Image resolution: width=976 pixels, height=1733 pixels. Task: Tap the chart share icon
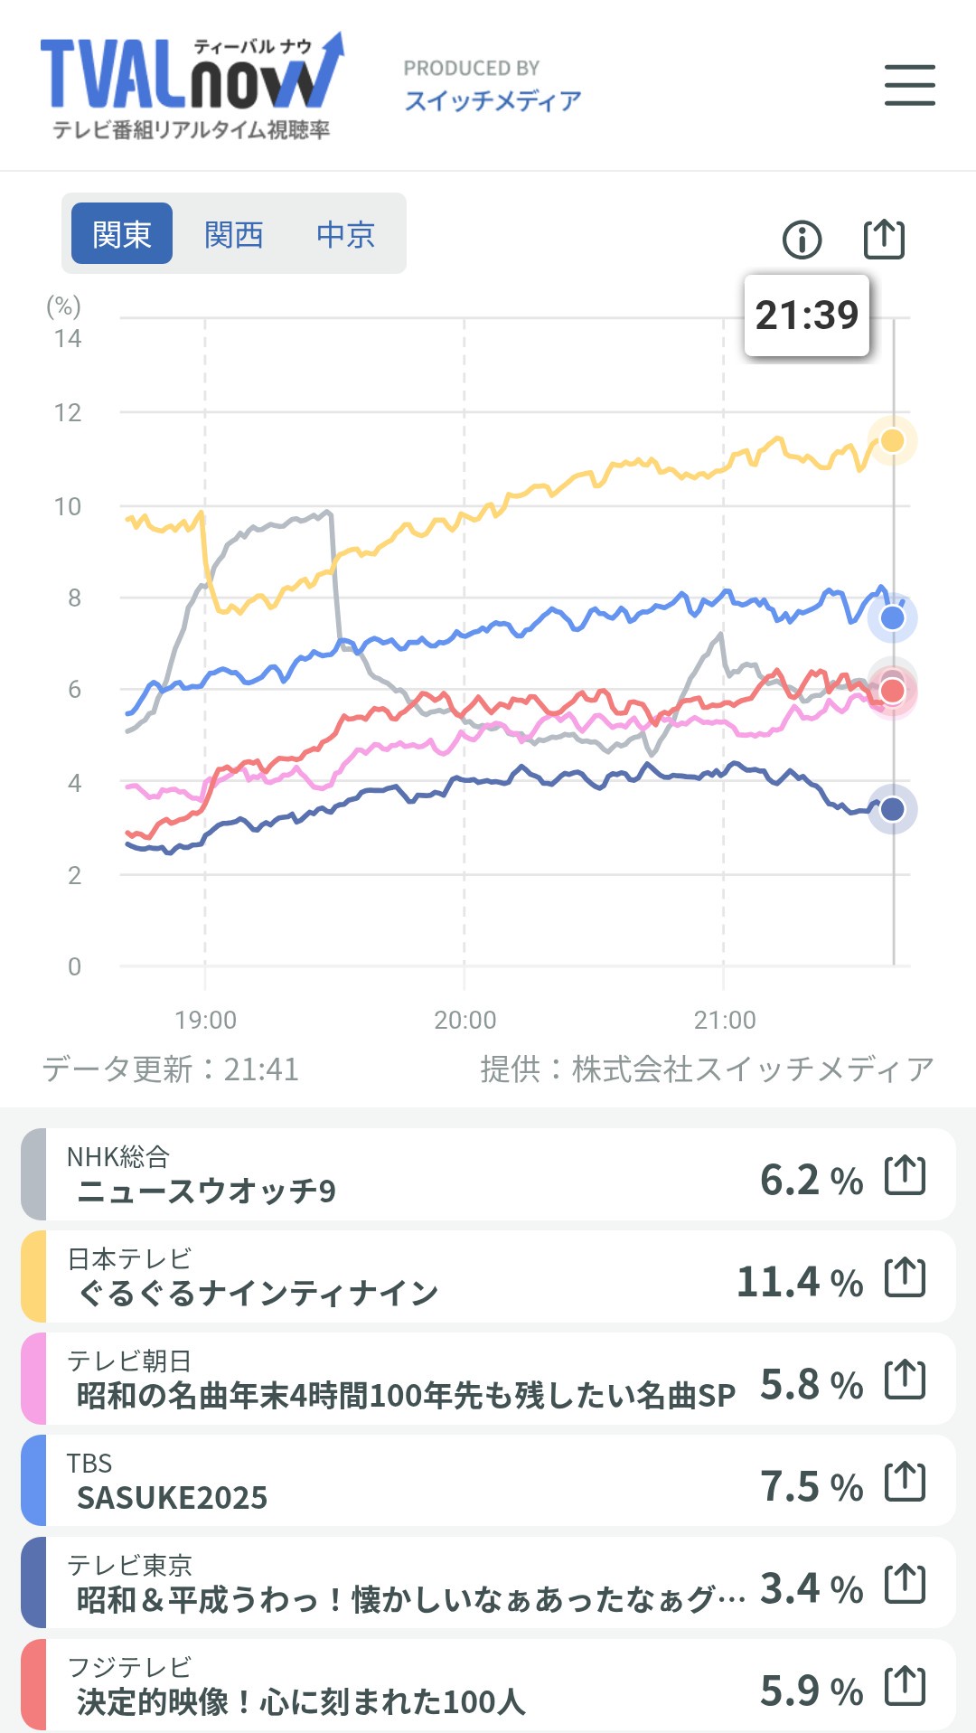coord(884,239)
